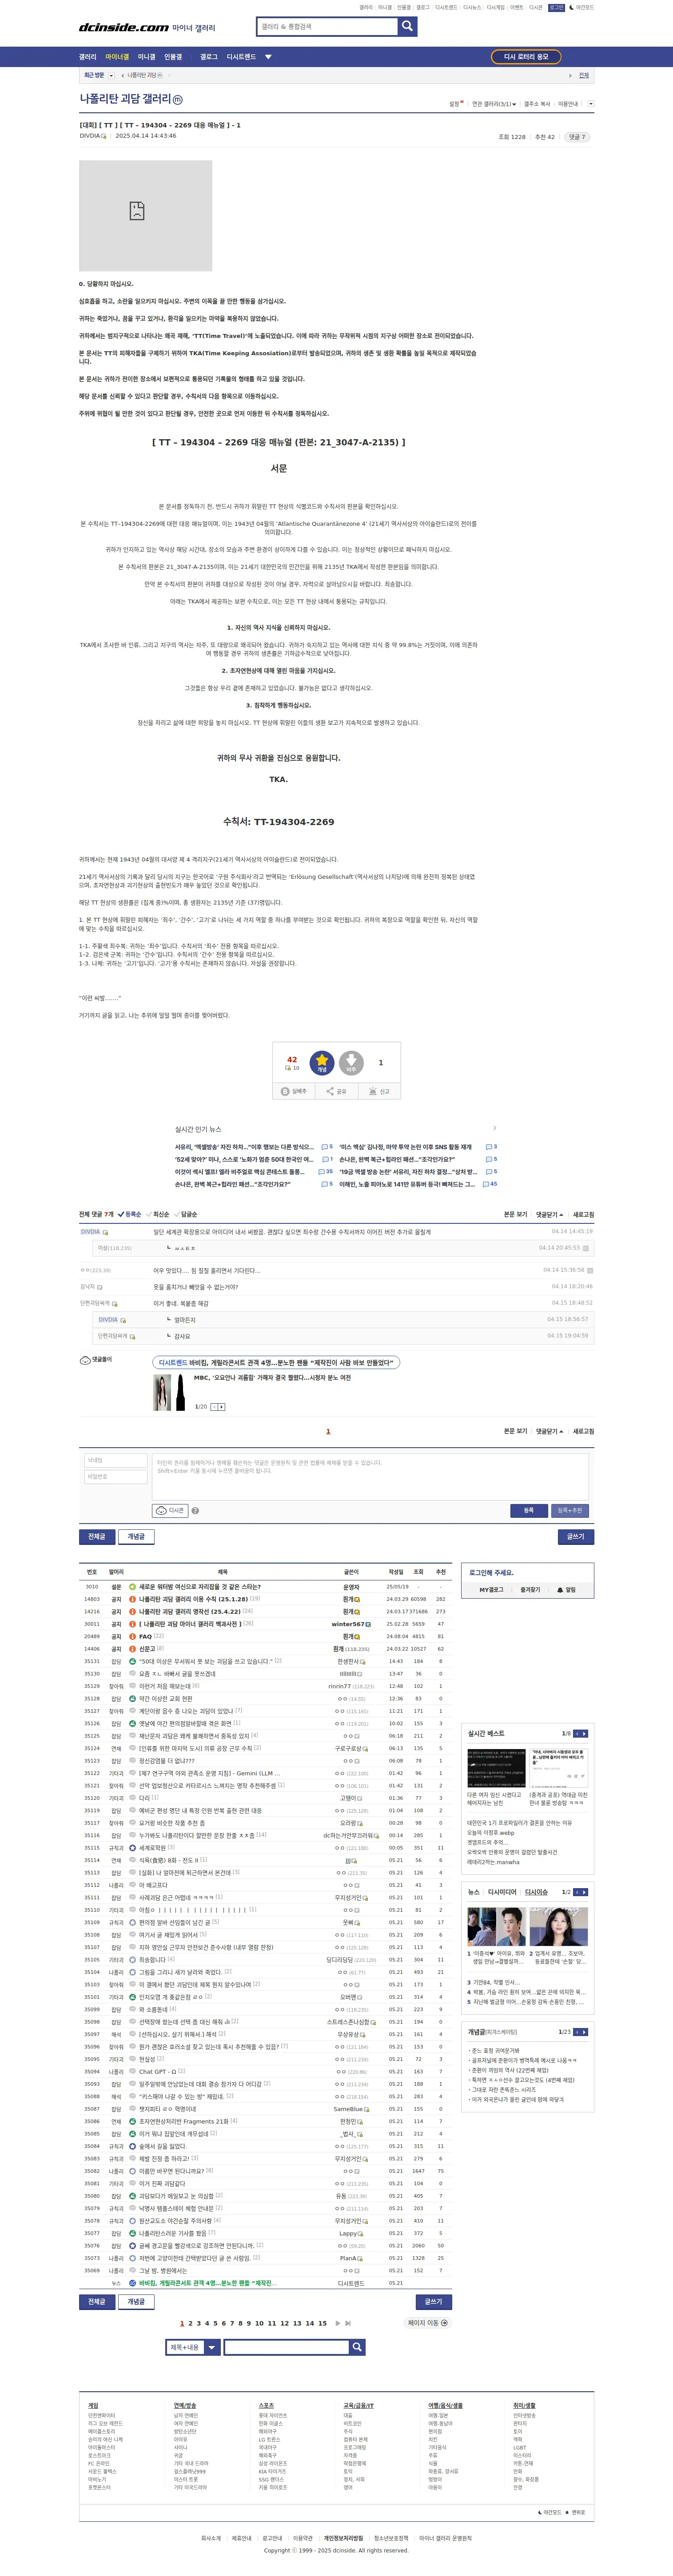Click the 글쓰기 button above the post list
Image resolution: width=673 pixels, height=2576 pixels.
coord(576,1536)
